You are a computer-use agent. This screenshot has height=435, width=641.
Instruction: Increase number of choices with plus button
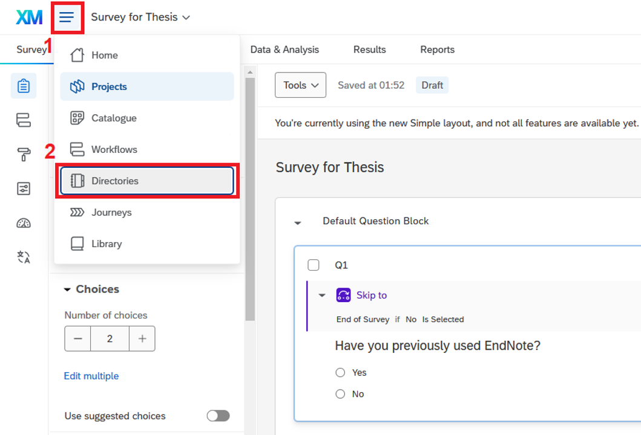(142, 339)
